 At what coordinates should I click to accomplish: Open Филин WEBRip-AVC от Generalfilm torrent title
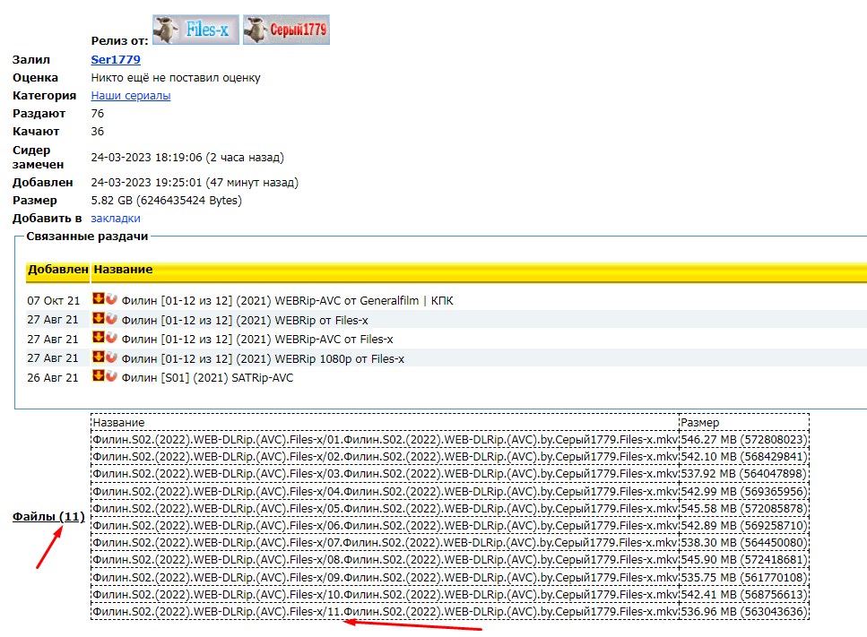click(x=287, y=301)
